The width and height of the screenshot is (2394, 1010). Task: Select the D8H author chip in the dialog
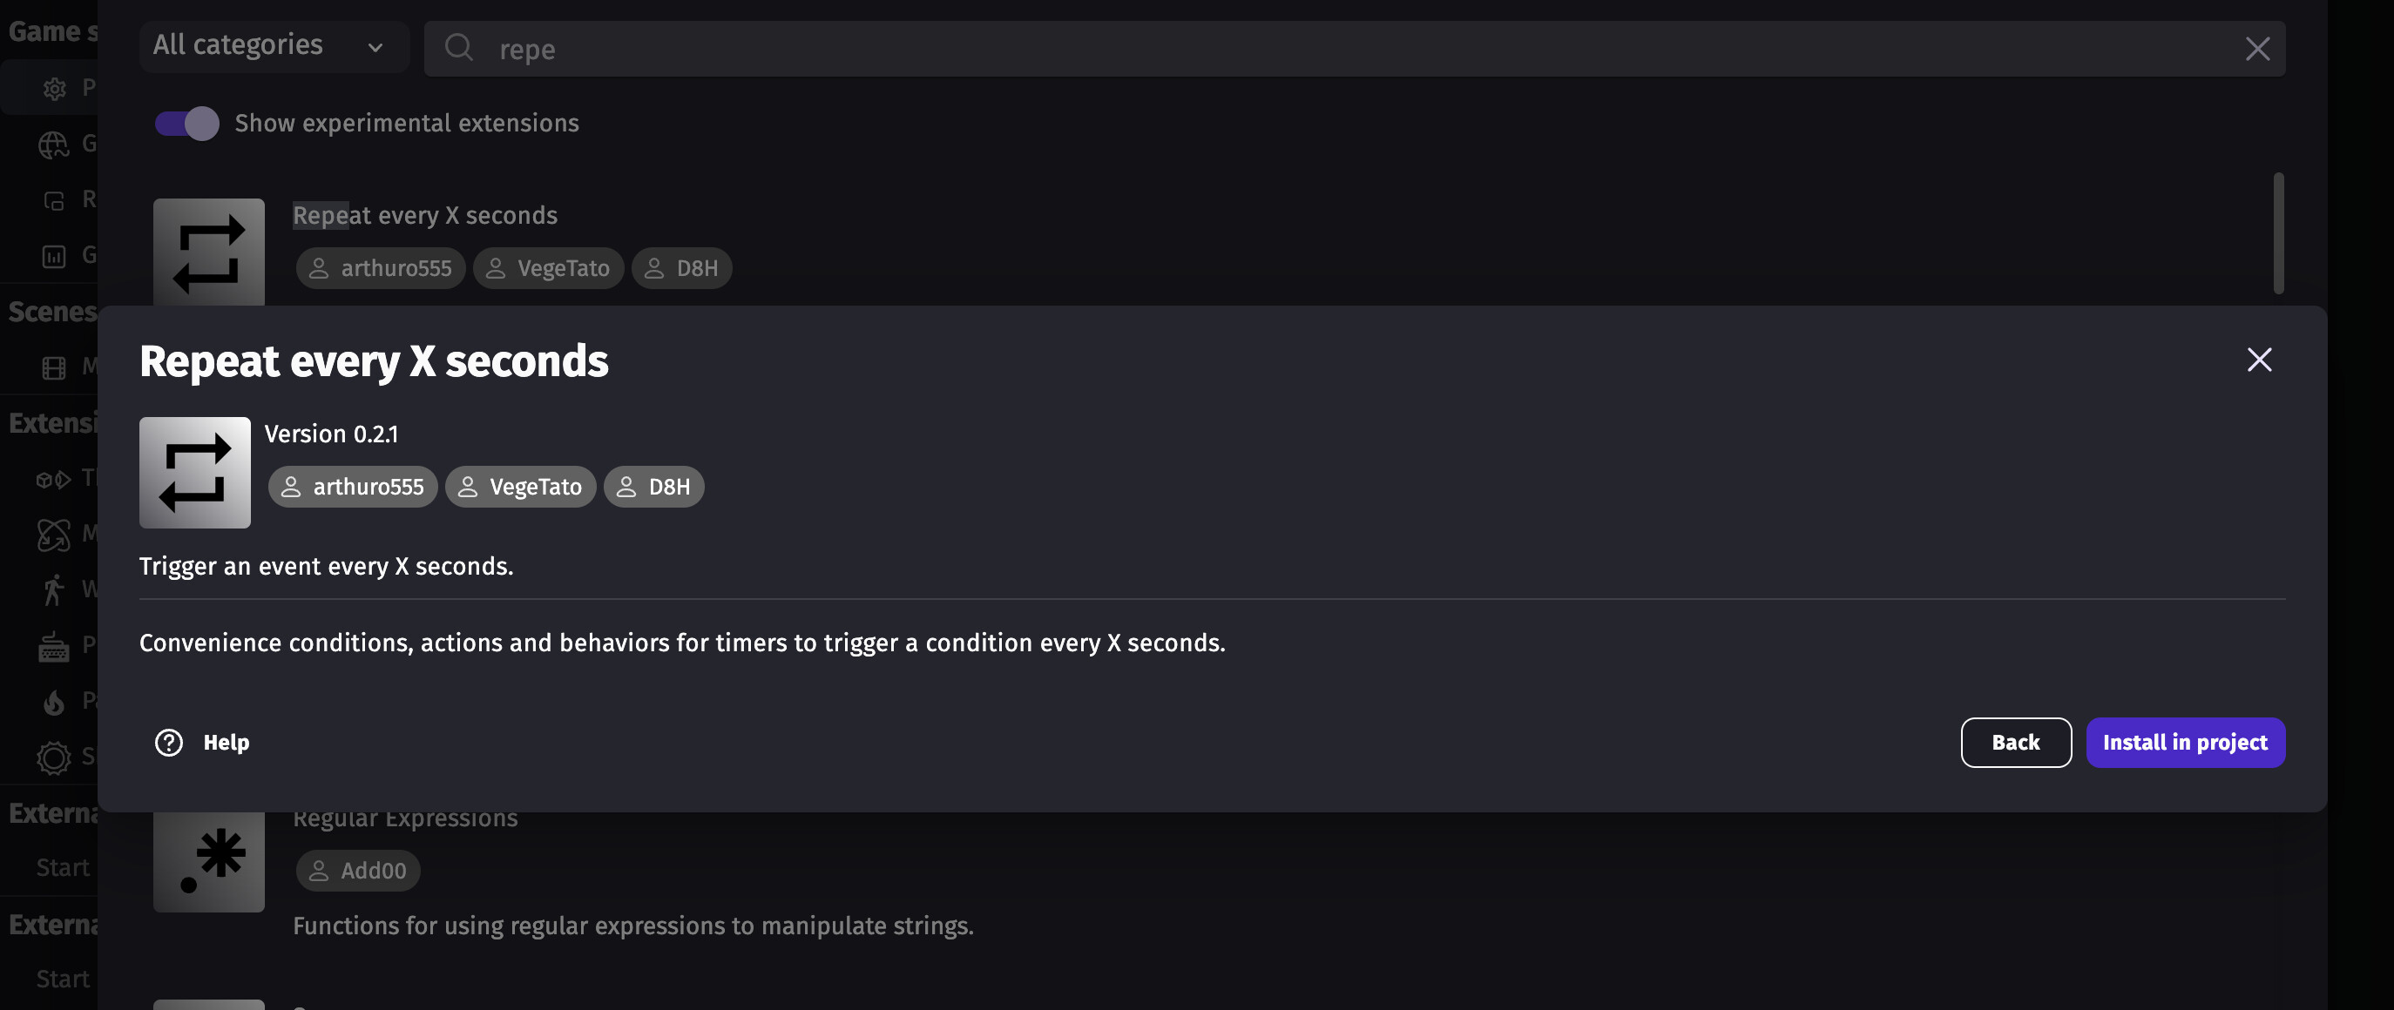(654, 487)
